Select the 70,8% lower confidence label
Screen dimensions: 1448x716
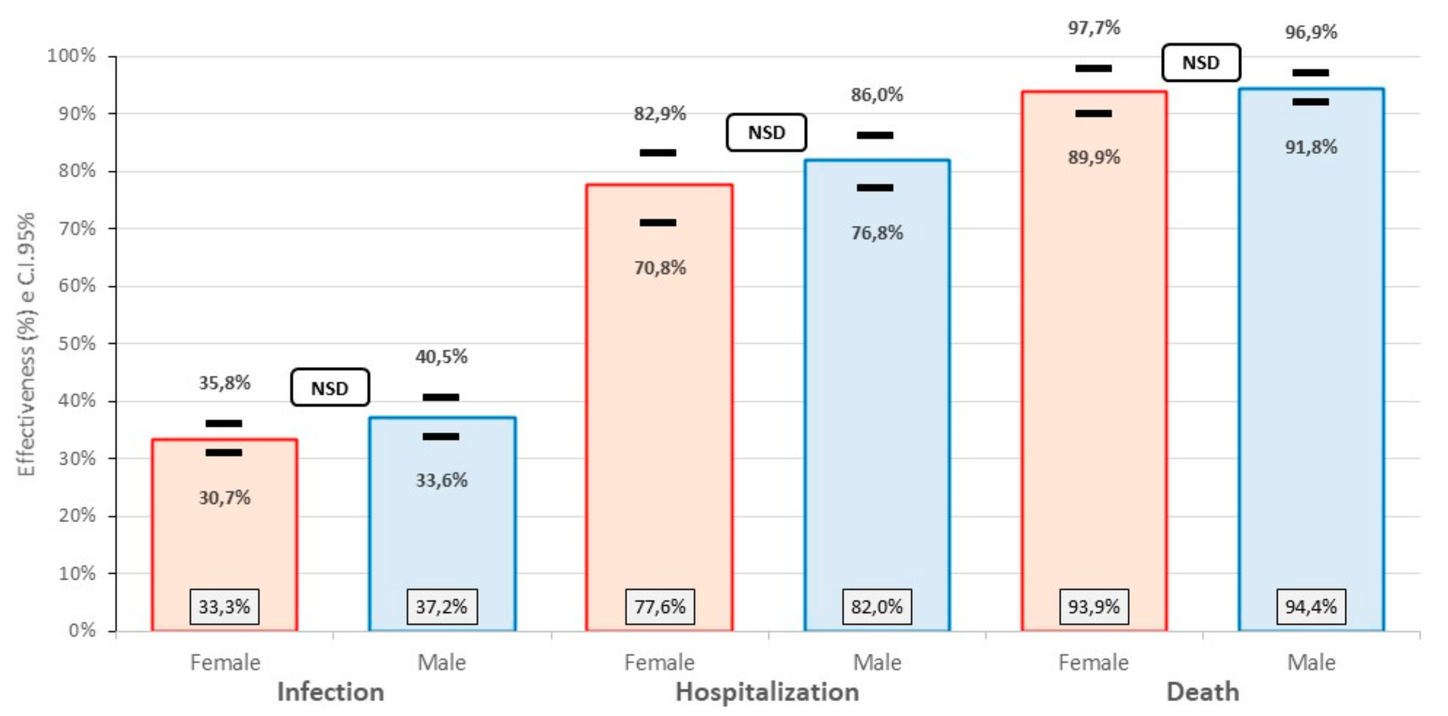[660, 268]
